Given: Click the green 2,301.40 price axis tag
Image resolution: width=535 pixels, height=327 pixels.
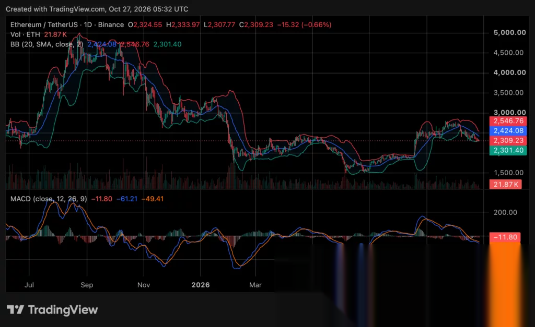Looking at the screenshot, I should 508,150.
